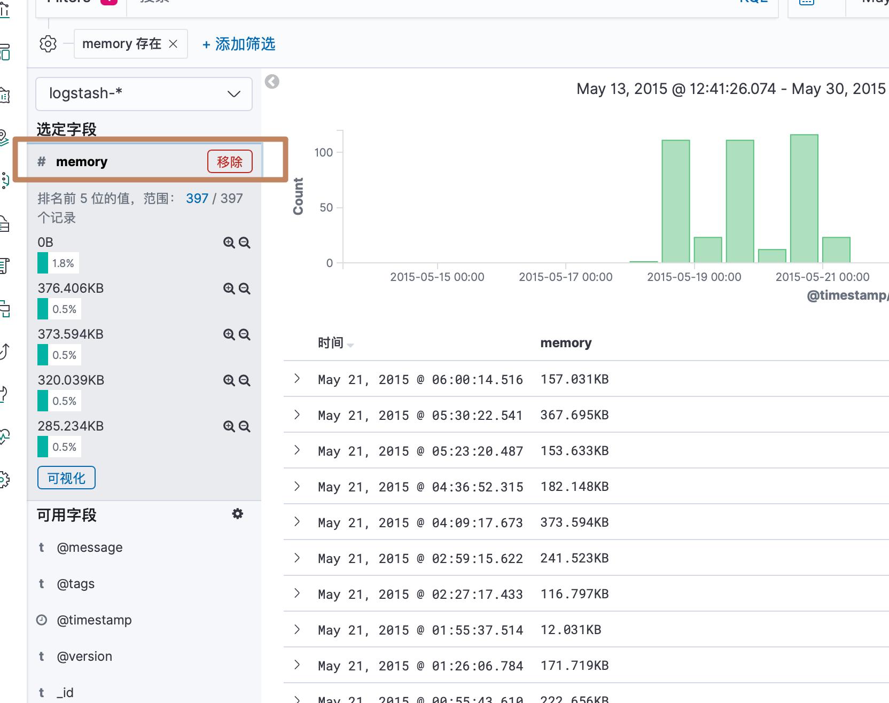
Task: Remove the 'memory 存在' filter with its X
Action: tap(173, 44)
